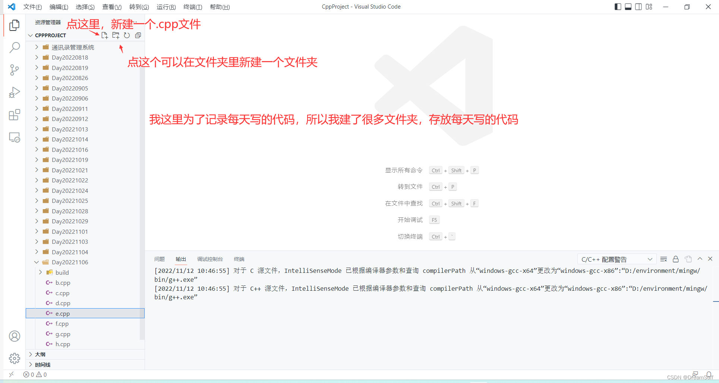Open notifications bell in status bar
Screen dimensions: 719x383
point(709,374)
